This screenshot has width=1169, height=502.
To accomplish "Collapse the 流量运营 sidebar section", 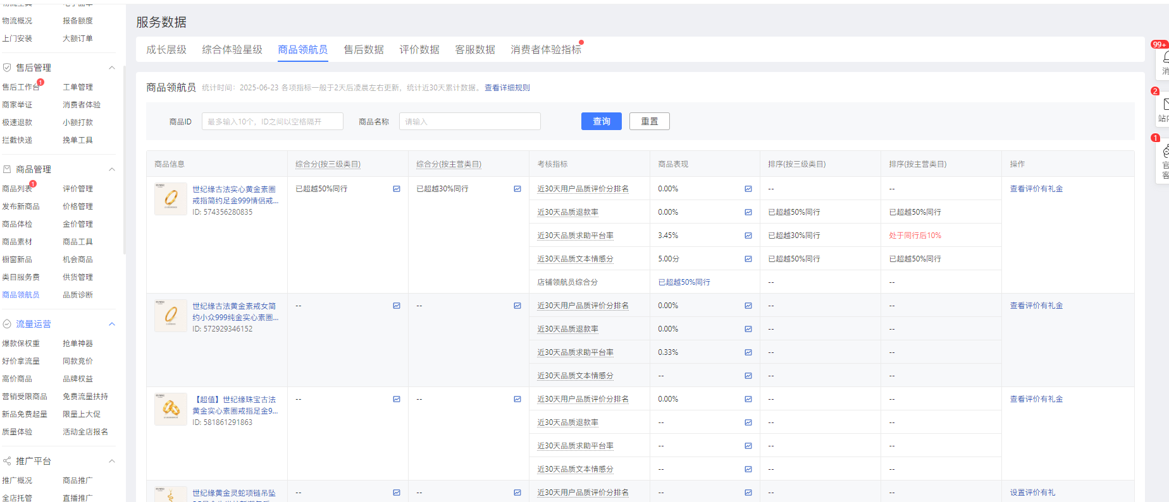I will coord(112,324).
